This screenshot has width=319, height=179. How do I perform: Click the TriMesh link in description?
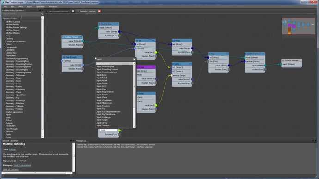tap(12, 149)
